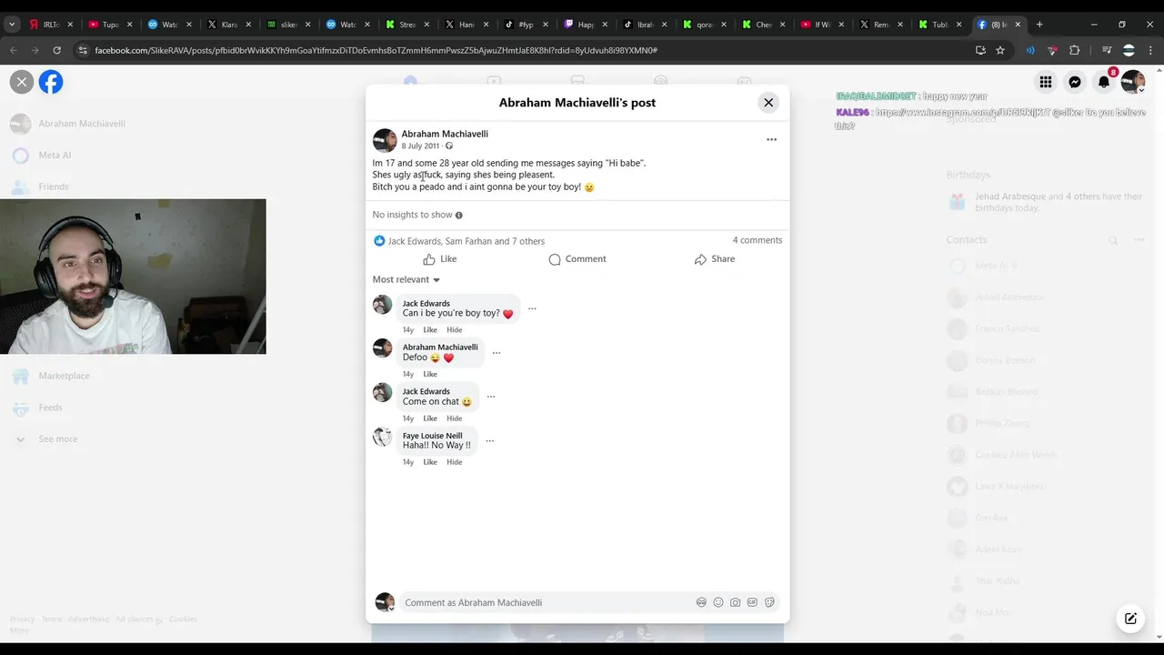Click the Facebook logo home icon
Image resolution: width=1164 pixels, height=655 pixels.
click(x=51, y=82)
